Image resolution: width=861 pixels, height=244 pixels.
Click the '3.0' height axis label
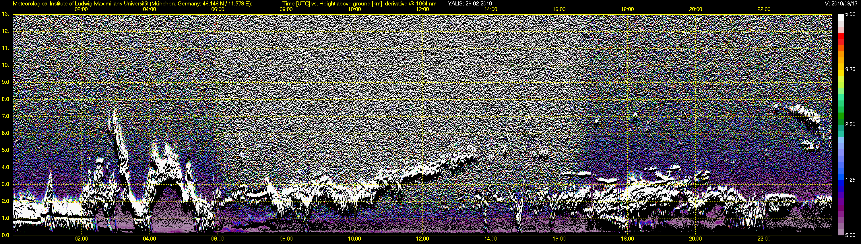point(5,184)
